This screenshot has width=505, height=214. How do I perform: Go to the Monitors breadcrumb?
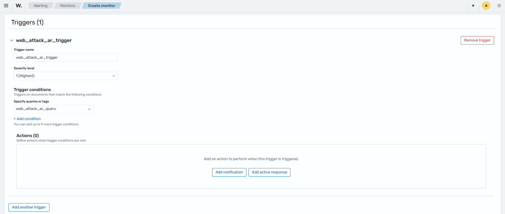coord(68,6)
